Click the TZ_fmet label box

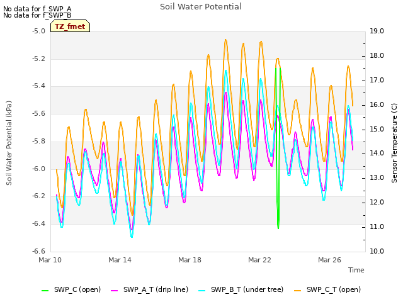pyautogui.click(x=70, y=26)
